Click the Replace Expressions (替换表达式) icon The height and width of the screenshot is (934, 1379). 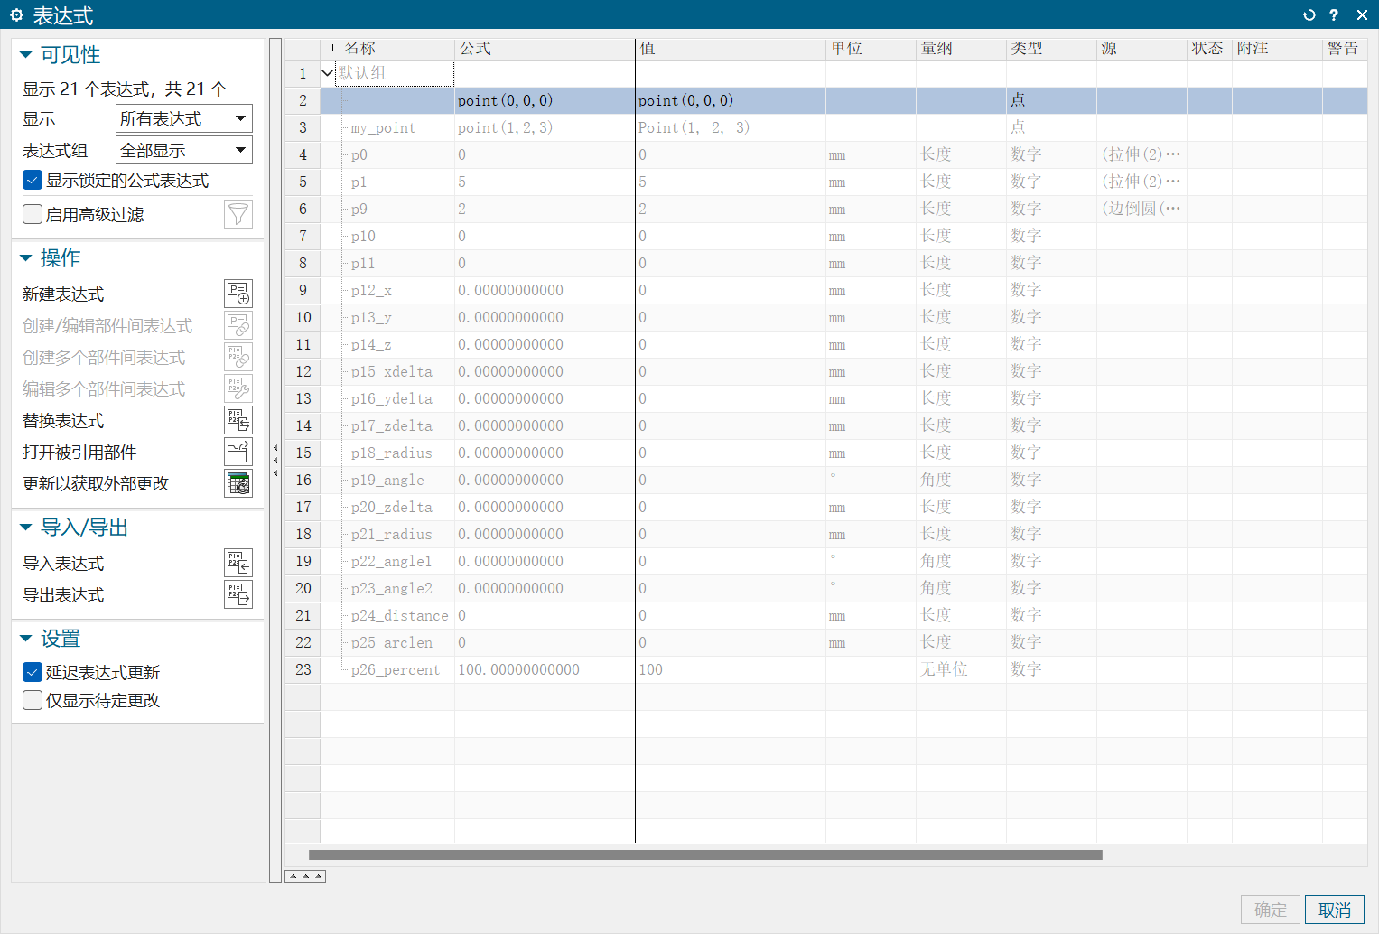(238, 420)
